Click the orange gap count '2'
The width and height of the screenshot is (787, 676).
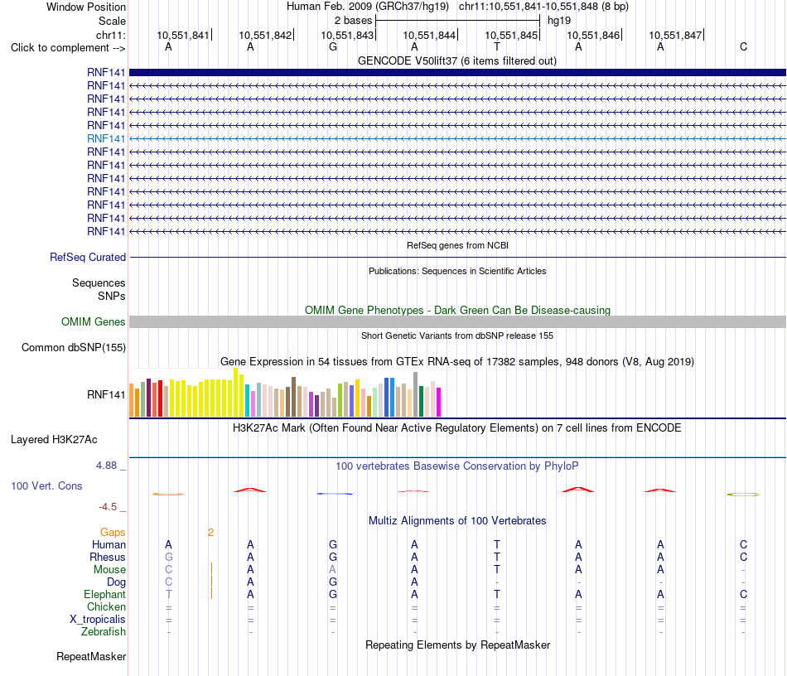click(x=210, y=533)
